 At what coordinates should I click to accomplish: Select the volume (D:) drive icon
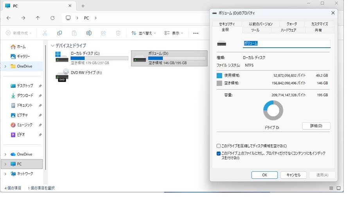tap(139, 59)
